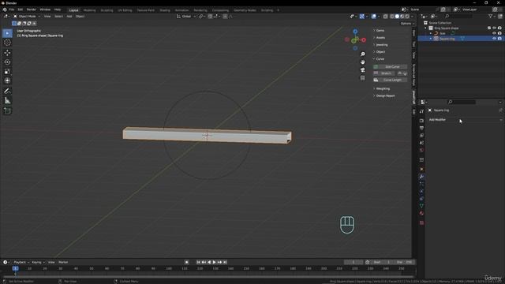Switch to wireframe viewport shading
Image resolution: width=505 pixels, height=284 pixels.
392,17
